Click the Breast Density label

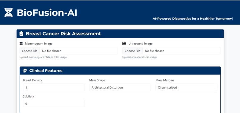pos(32,80)
